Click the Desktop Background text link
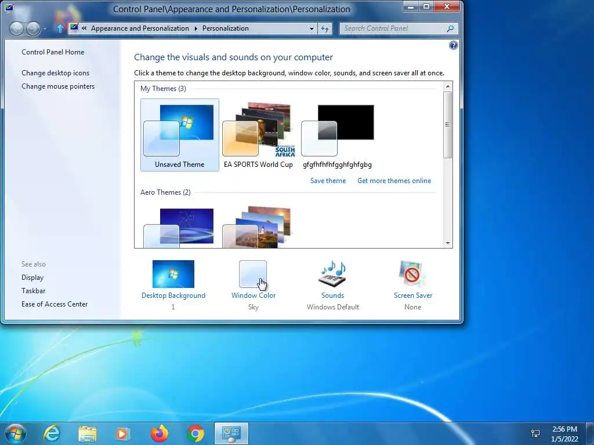This screenshot has width=594, height=445. pos(173,296)
